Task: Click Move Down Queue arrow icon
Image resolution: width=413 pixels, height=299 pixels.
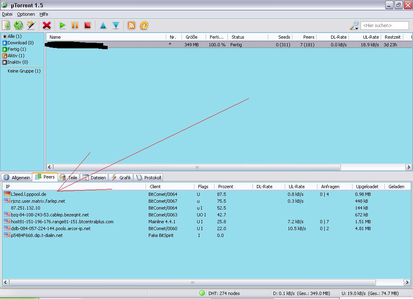Action: pos(116,25)
